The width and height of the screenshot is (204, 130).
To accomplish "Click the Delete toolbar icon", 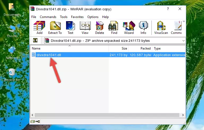I will pos(99,28).
